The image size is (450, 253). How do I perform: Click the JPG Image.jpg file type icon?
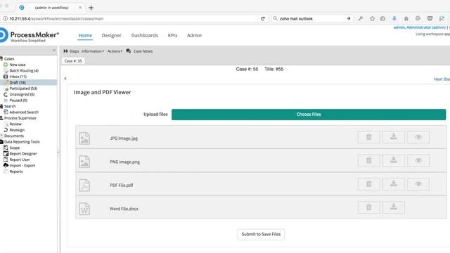coord(84,138)
